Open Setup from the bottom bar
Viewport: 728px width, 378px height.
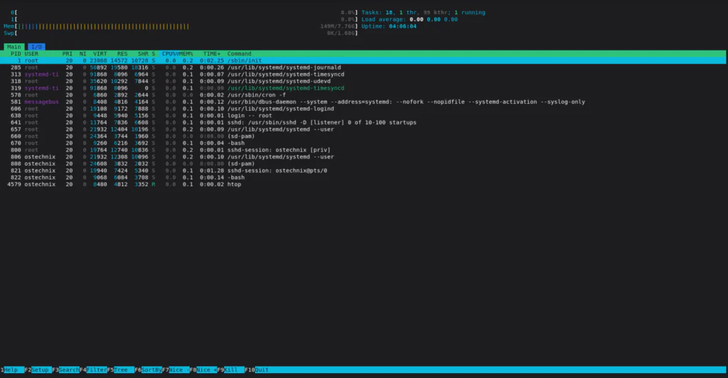[x=41, y=370]
